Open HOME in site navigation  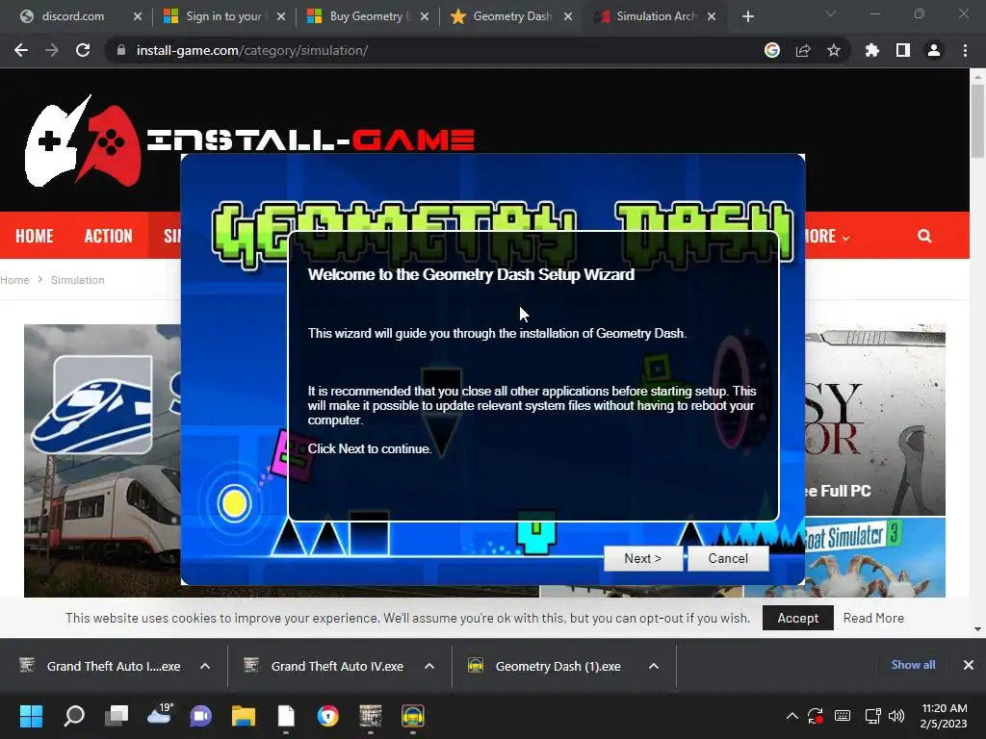35,236
